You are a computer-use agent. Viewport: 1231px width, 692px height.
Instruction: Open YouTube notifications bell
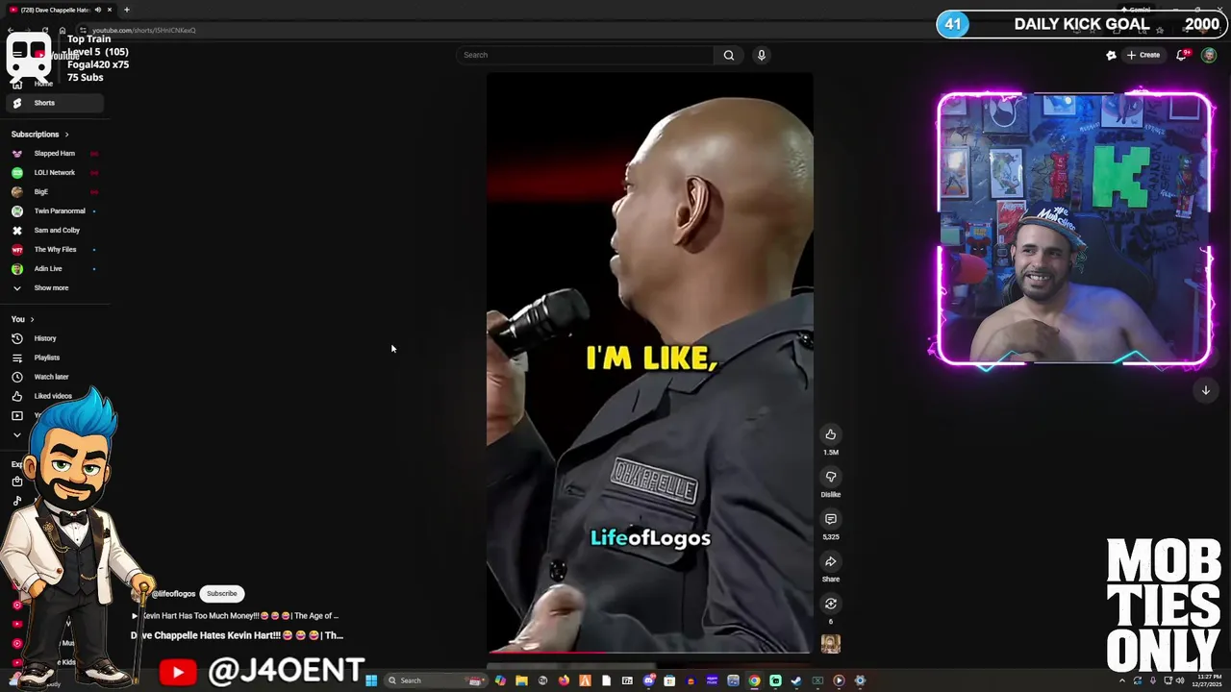[1182, 55]
